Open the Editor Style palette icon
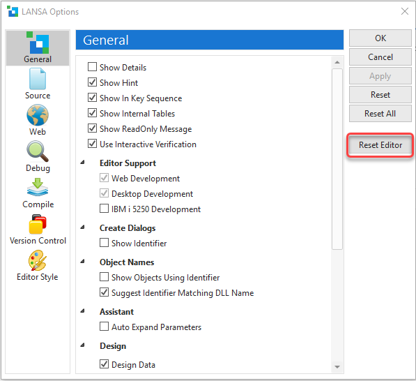The width and height of the screenshot is (416, 381). tap(38, 260)
